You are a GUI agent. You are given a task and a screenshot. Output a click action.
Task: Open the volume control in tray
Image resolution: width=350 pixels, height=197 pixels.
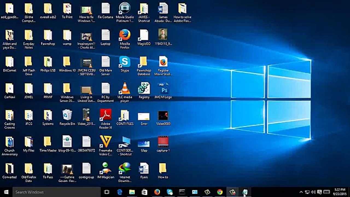coord(313,192)
